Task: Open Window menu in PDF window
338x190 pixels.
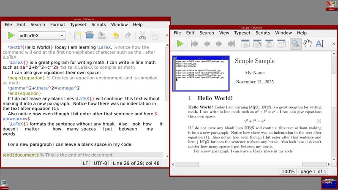Action: (283, 33)
